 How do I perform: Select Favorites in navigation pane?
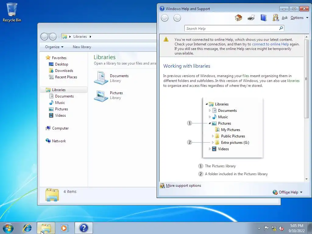(59, 58)
